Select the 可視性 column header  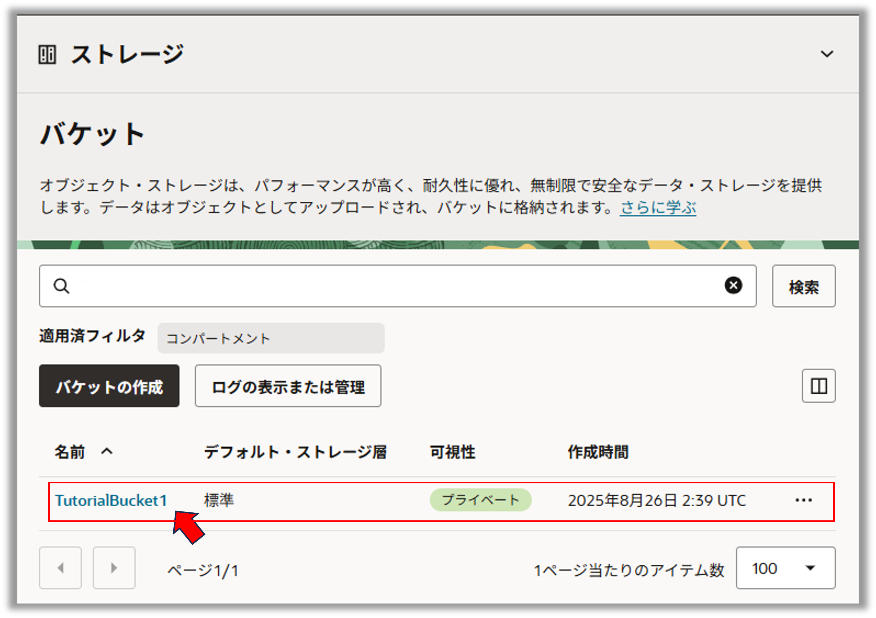[x=452, y=452]
